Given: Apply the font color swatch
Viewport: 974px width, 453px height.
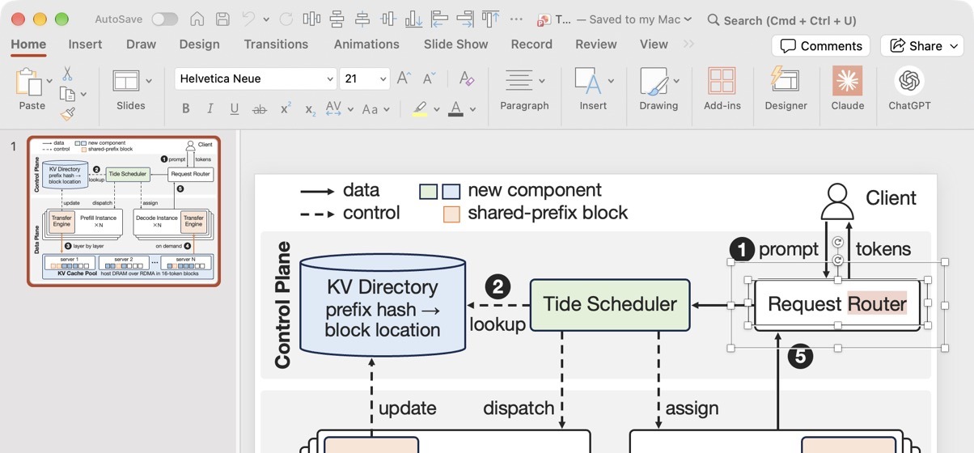Looking at the screenshot, I should click(455, 108).
